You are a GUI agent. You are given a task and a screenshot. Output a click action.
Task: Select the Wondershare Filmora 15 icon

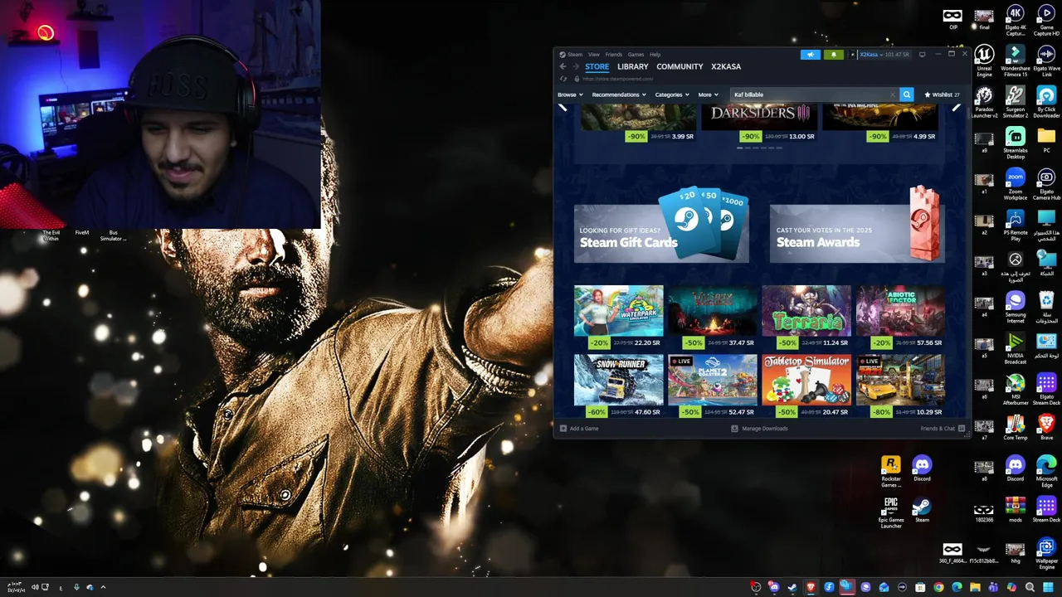(x=1015, y=60)
